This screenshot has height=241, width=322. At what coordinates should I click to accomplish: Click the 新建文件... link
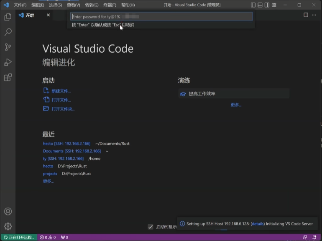(61, 91)
